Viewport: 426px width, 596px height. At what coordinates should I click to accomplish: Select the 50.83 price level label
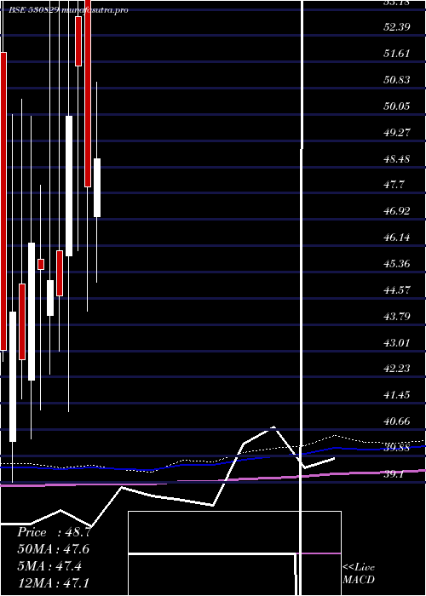pyautogui.click(x=397, y=80)
